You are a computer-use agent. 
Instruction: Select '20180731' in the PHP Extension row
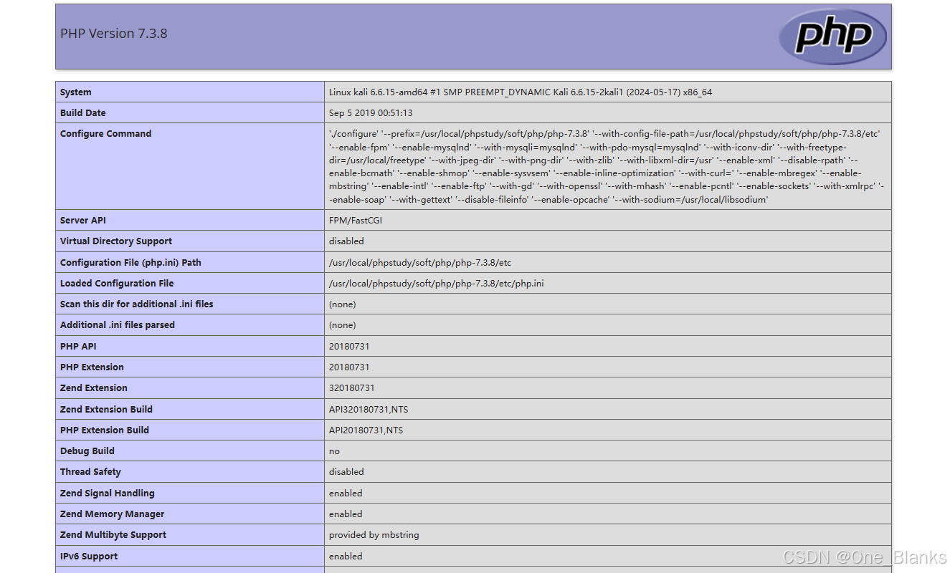pyautogui.click(x=349, y=367)
